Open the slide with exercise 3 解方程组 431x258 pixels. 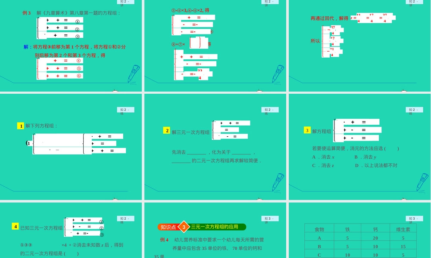click(x=359, y=147)
